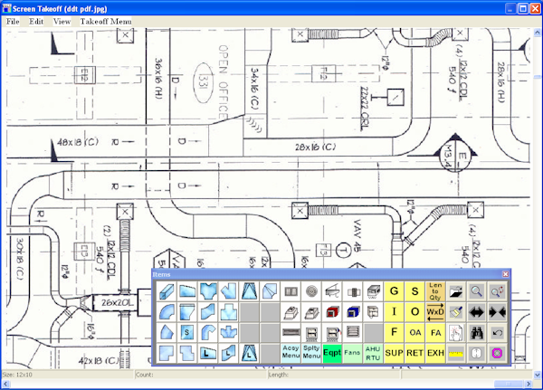543x390 pixels.
Task: Click the Len to Qty button
Action: point(435,291)
